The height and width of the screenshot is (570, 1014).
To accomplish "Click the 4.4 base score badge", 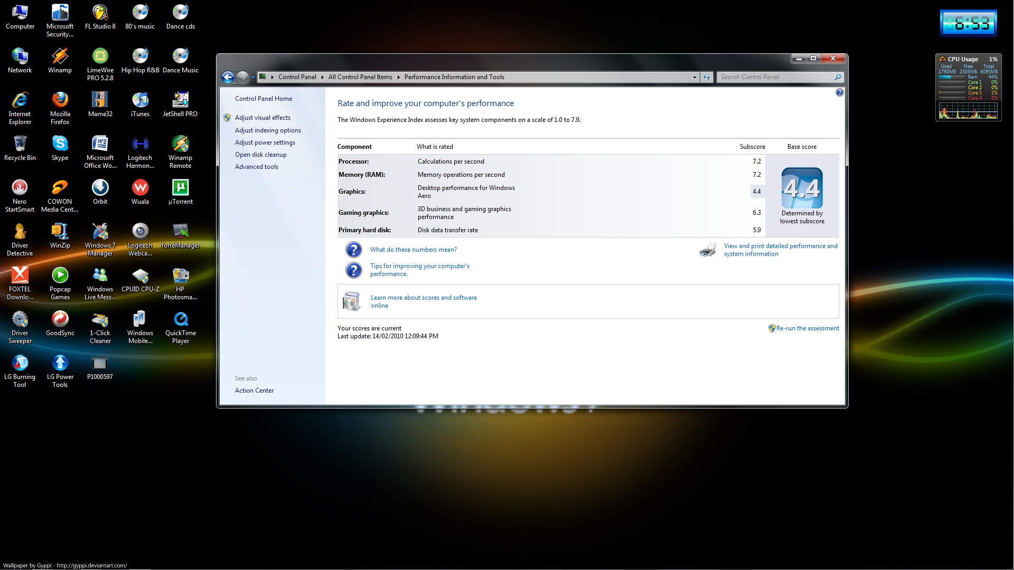I will (802, 188).
